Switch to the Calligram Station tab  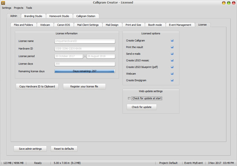click(86, 16)
